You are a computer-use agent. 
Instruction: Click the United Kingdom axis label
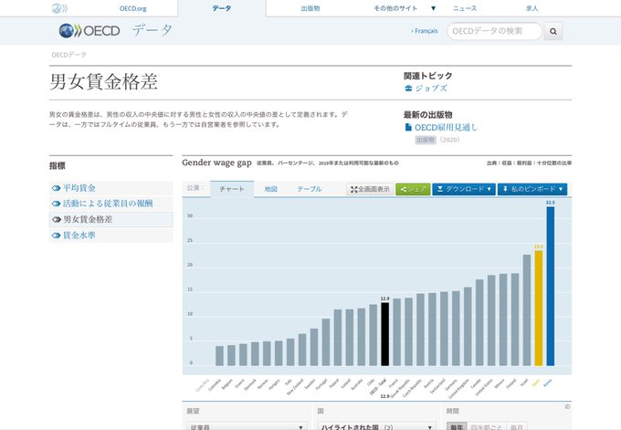coord(458,389)
